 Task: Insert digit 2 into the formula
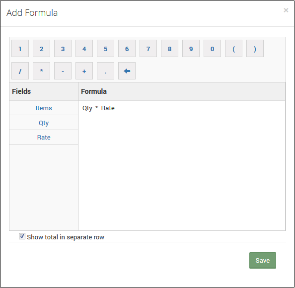(41, 49)
